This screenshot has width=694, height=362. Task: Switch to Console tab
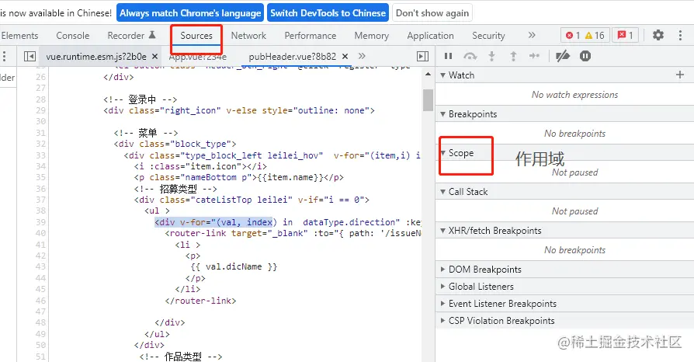pyautogui.click(x=73, y=36)
